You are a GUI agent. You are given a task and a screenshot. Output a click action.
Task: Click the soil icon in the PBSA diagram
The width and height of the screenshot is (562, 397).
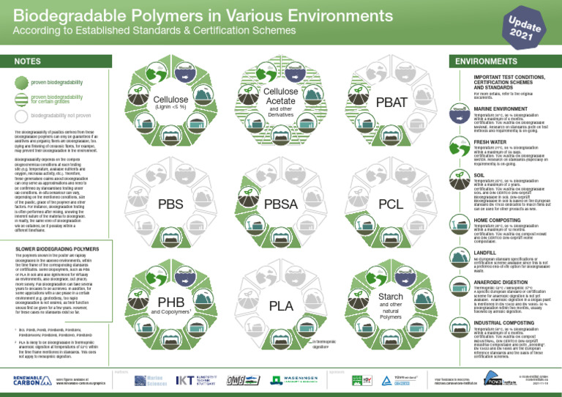click(x=248, y=197)
